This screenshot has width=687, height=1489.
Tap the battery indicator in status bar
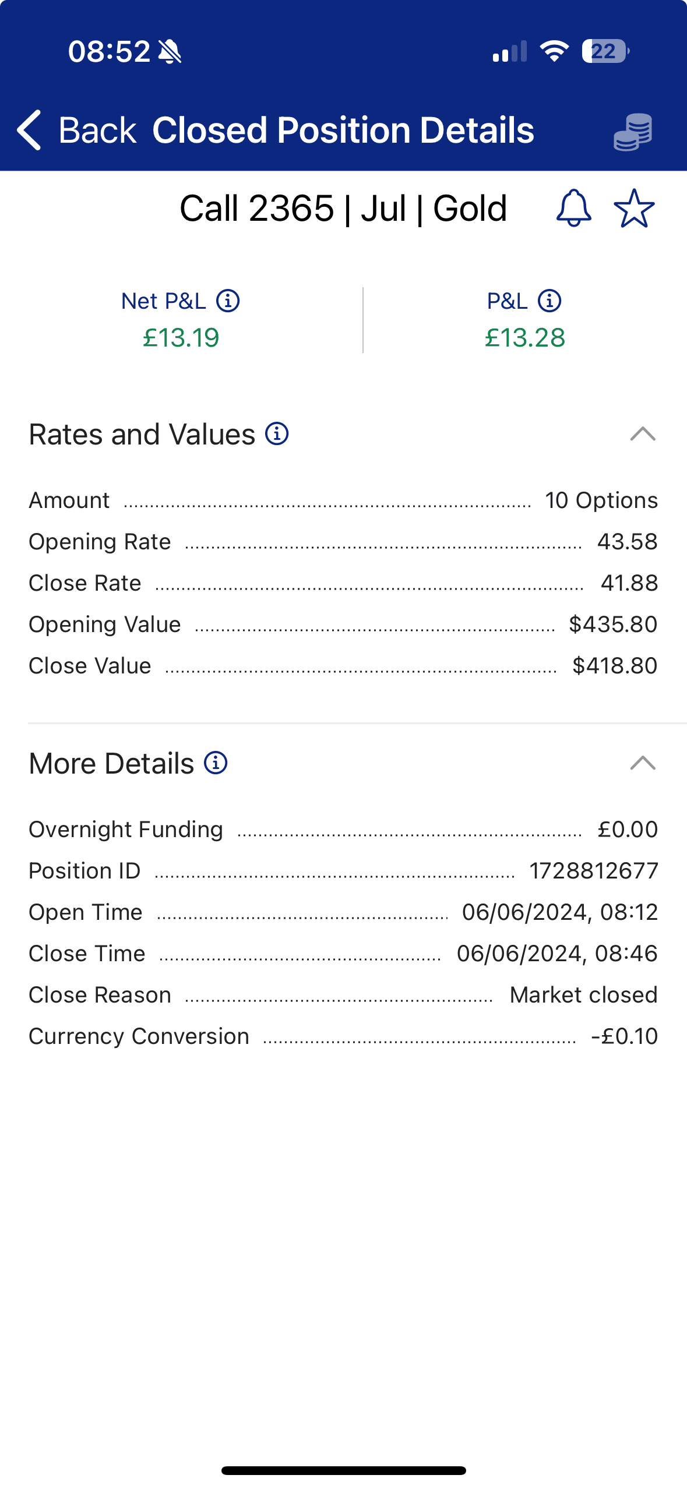pos(605,51)
